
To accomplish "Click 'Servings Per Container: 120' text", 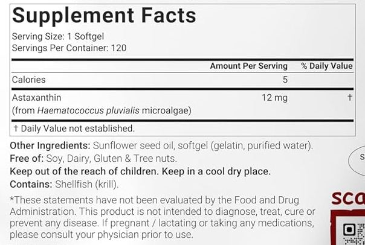I will (69, 48).
